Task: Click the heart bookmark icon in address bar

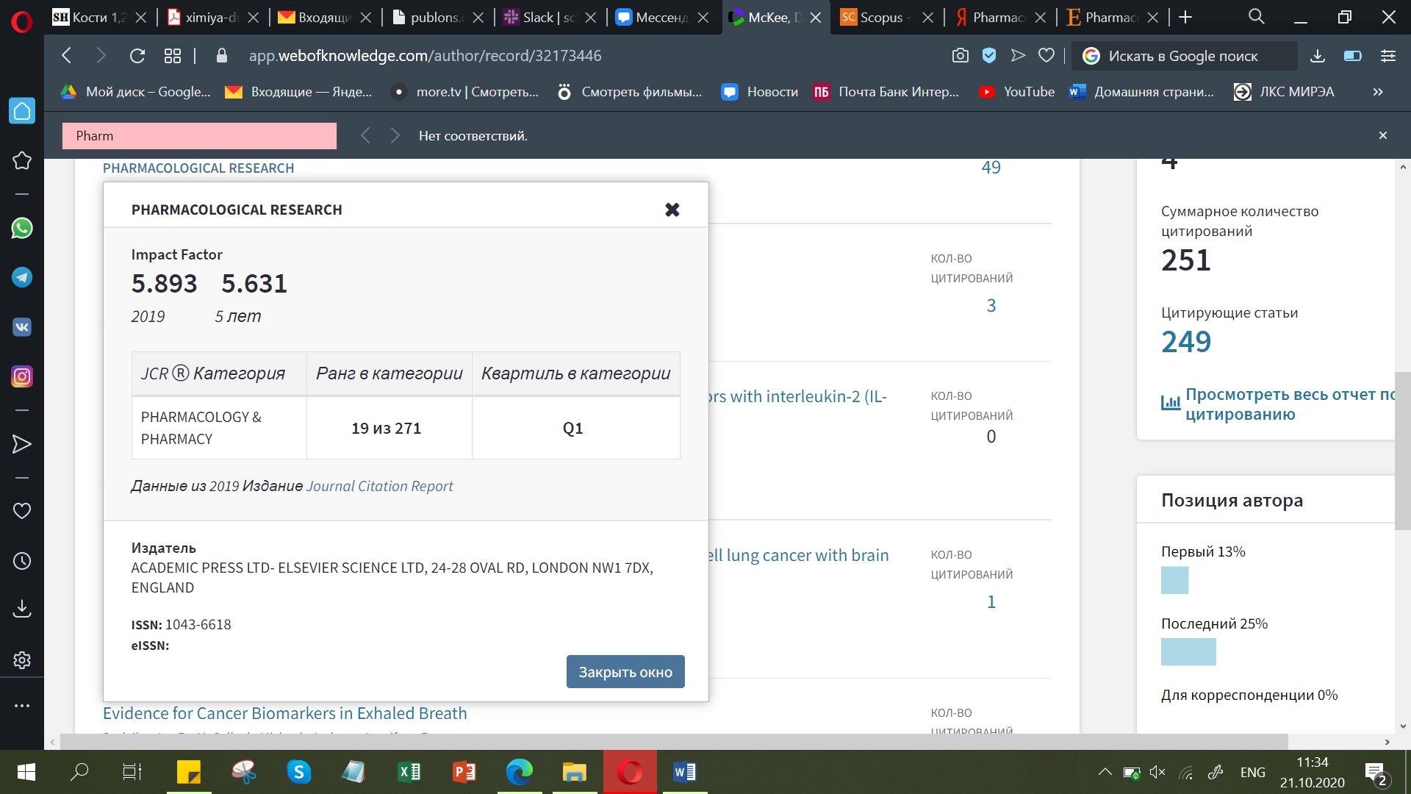Action: (1046, 56)
